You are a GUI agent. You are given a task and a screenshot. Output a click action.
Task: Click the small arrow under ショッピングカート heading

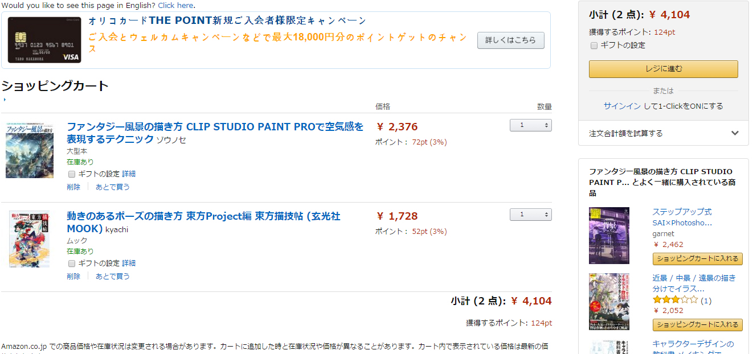pos(5,100)
